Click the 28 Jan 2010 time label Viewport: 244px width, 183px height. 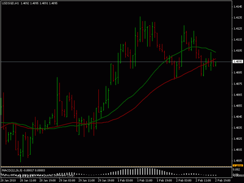pyautogui.click(x=8, y=181)
